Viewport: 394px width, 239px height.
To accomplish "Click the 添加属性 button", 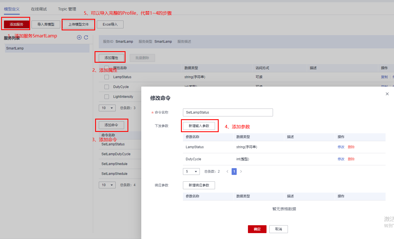I will 111,58.
